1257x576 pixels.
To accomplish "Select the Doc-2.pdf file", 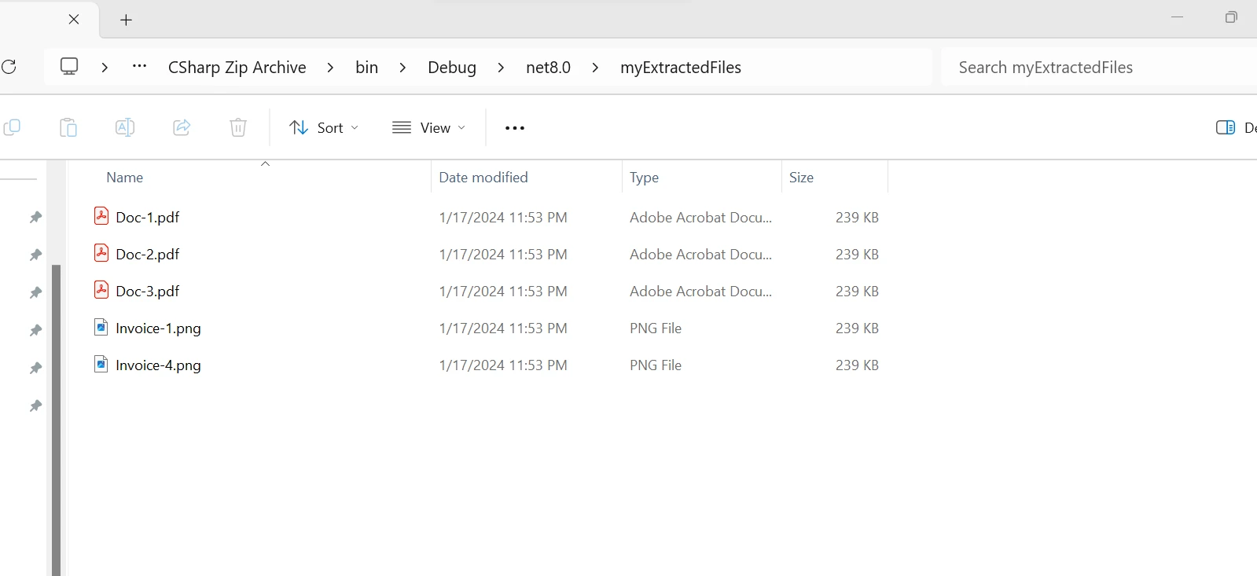I will 148,255.
